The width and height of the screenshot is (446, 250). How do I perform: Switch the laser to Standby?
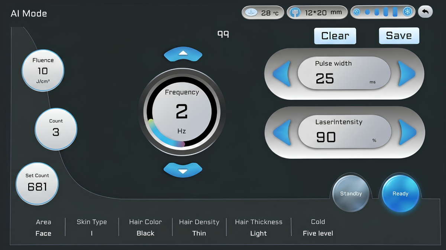tap(351, 194)
